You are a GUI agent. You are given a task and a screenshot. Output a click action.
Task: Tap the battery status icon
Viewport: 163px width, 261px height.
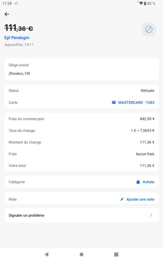145,3
